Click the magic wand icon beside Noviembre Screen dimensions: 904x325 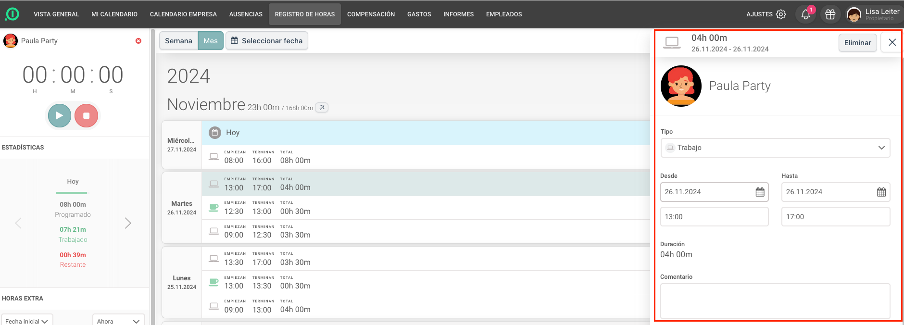[x=322, y=107]
